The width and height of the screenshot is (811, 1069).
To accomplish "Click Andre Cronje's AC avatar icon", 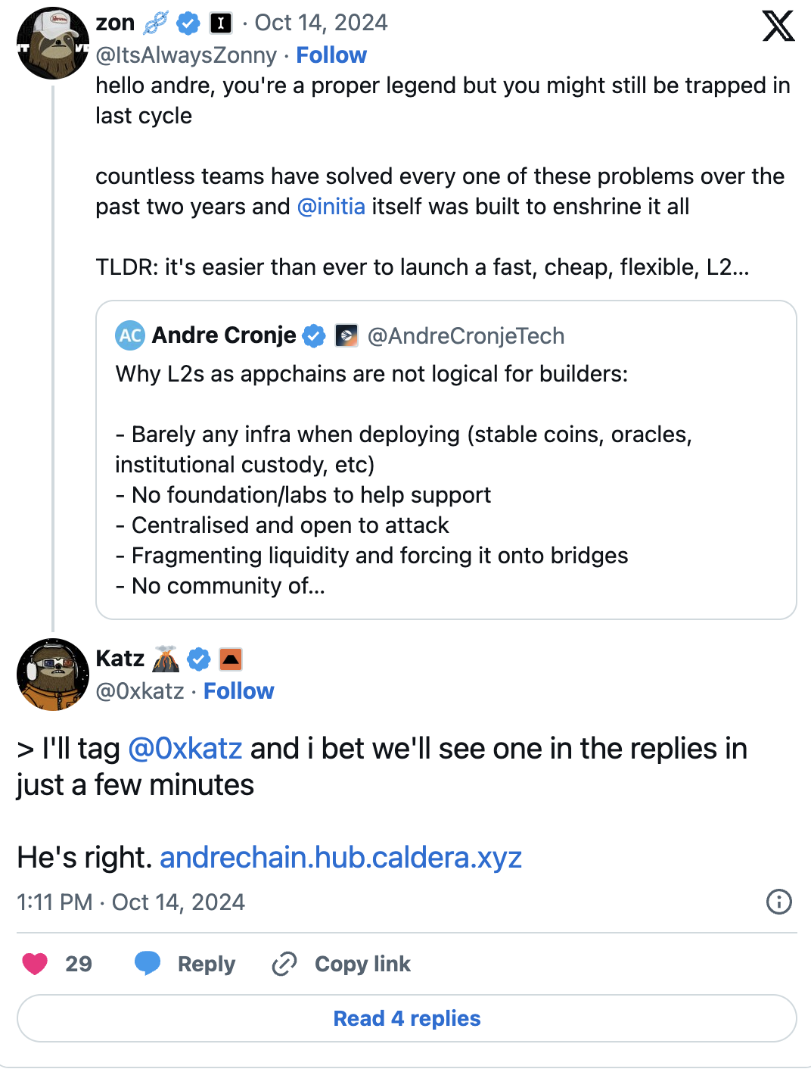I will point(130,335).
